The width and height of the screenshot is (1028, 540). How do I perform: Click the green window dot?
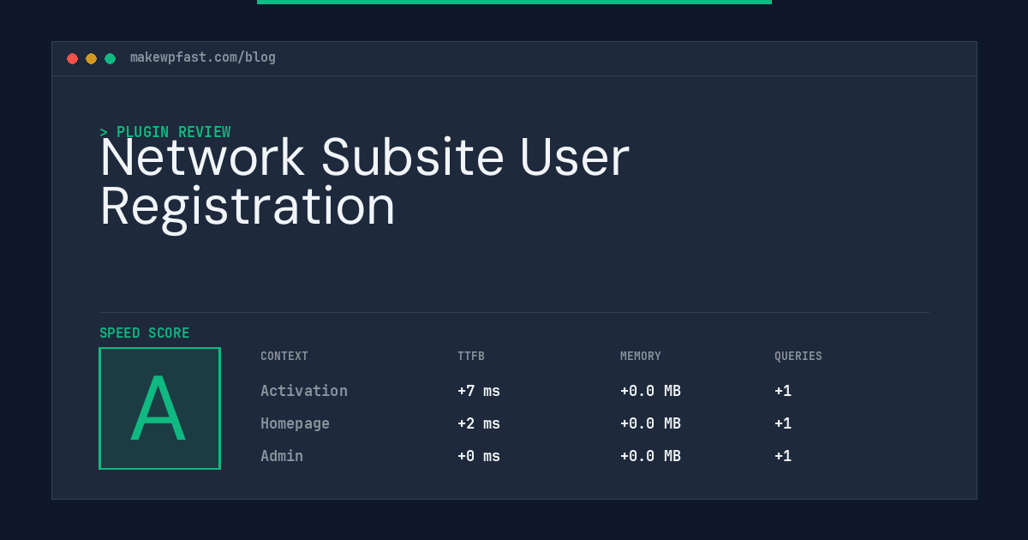click(110, 58)
